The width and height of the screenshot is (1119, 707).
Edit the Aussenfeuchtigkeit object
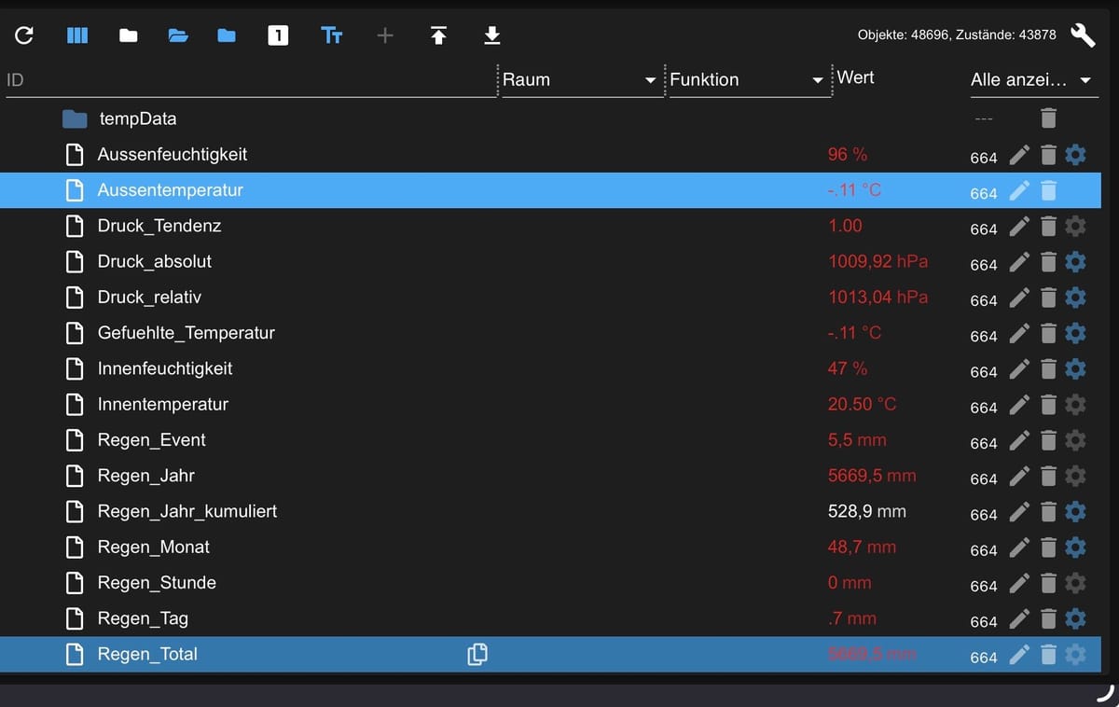click(x=1020, y=155)
